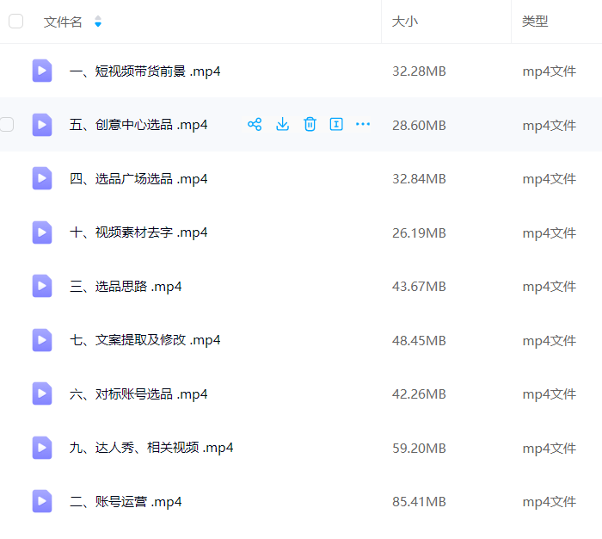Click the 32.84MB size value
The width and height of the screenshot is (602, 539).
(419, 179)
